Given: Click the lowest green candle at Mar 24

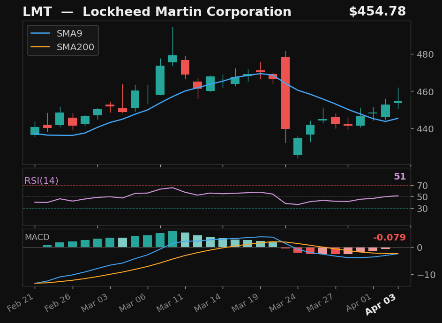Looking at the screenshot, I should [x=298, y=146].
